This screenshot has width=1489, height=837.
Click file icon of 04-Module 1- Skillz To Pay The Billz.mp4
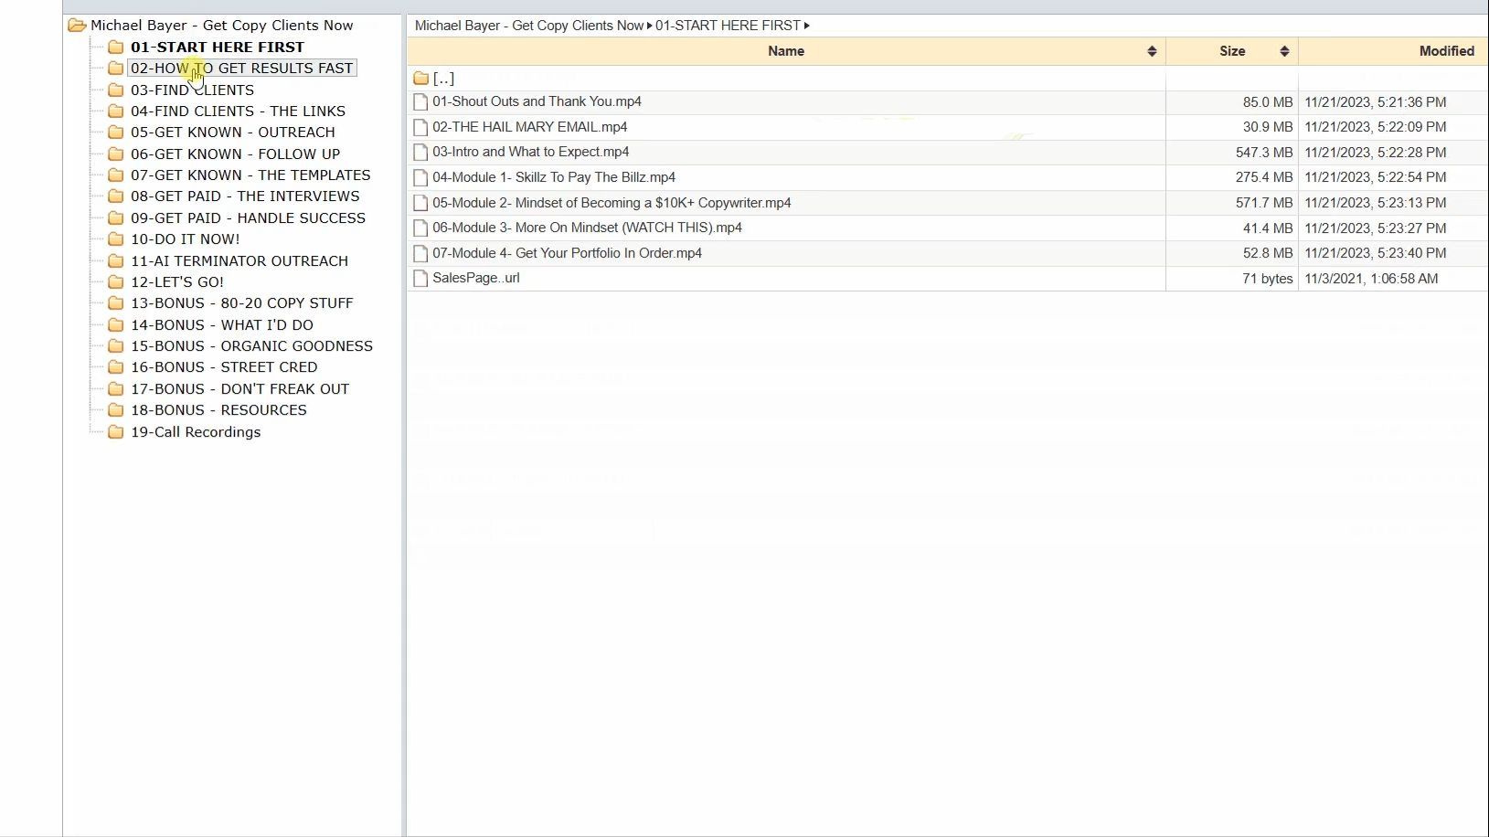[420, 177]
